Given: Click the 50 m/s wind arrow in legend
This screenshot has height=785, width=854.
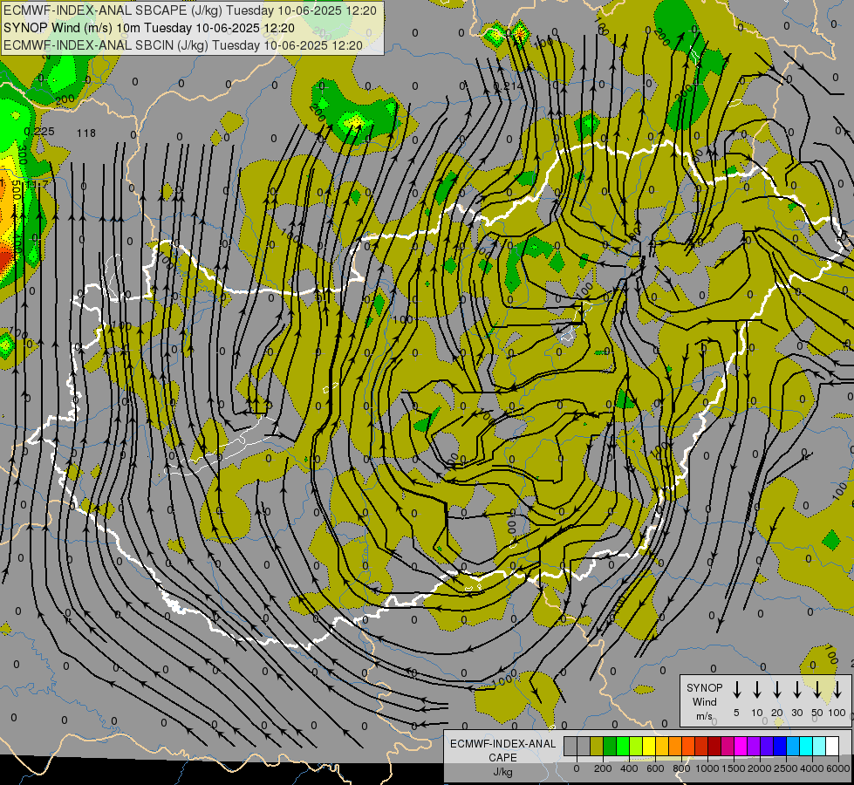Looking at the screenshot, I should (817, 690).
